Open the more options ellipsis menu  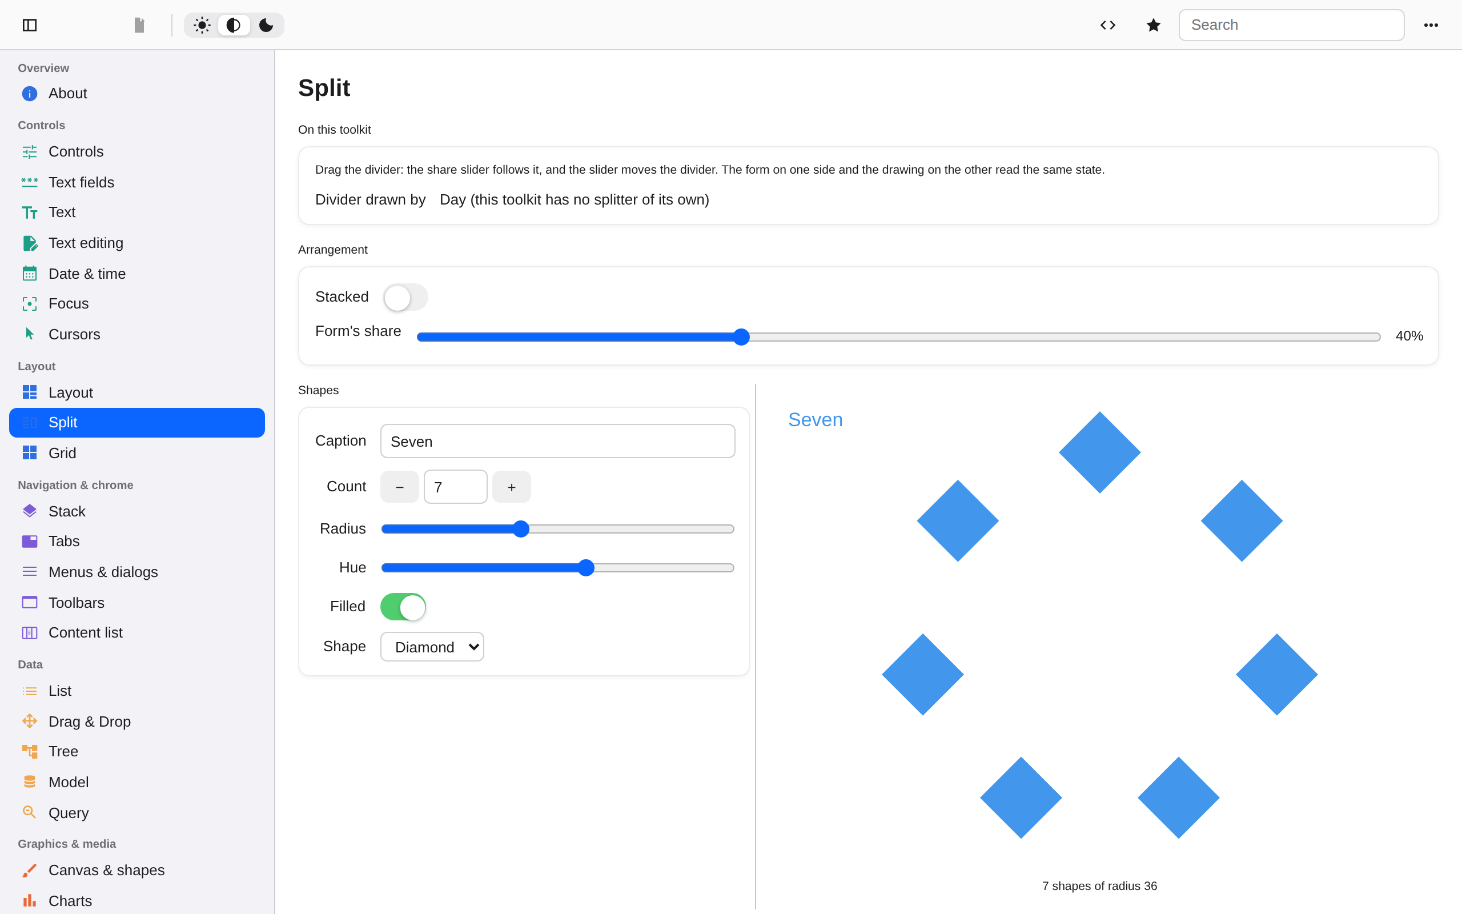coord(1431,25)
